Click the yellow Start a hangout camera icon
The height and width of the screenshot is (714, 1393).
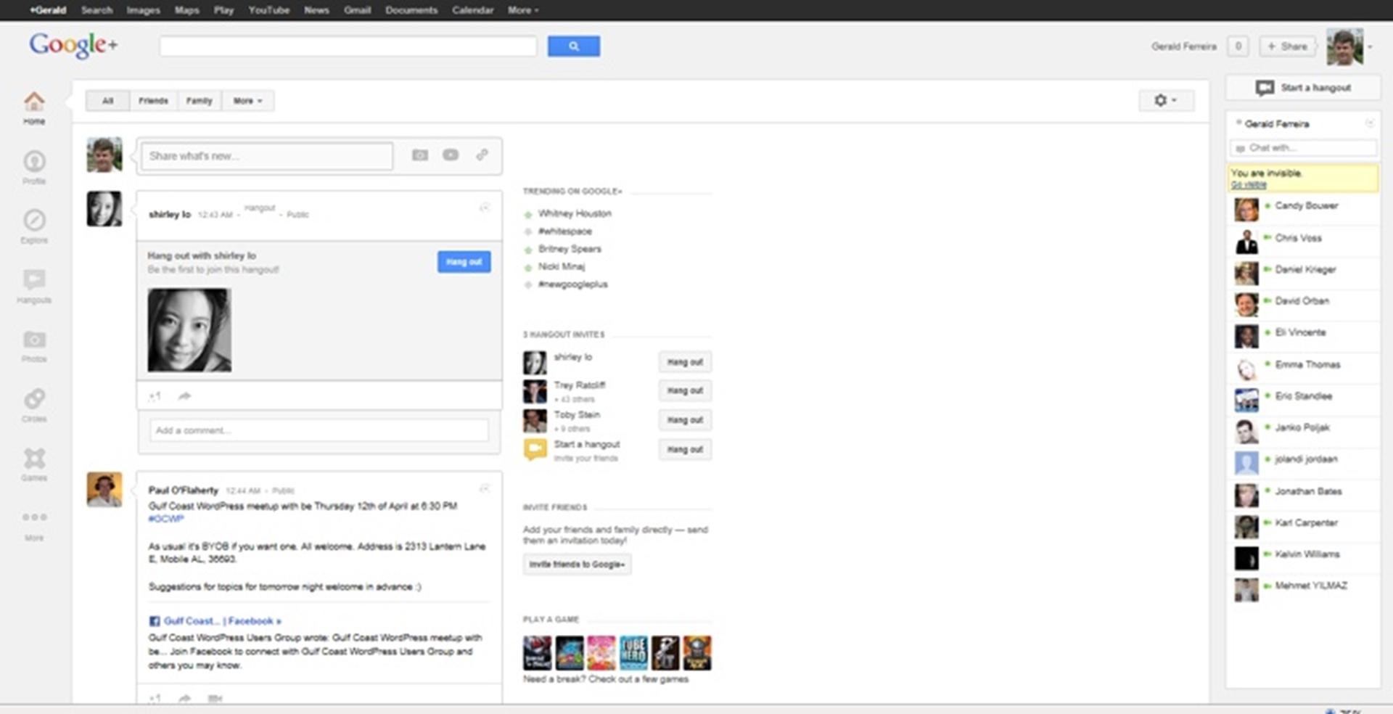(x=535, y=450)
